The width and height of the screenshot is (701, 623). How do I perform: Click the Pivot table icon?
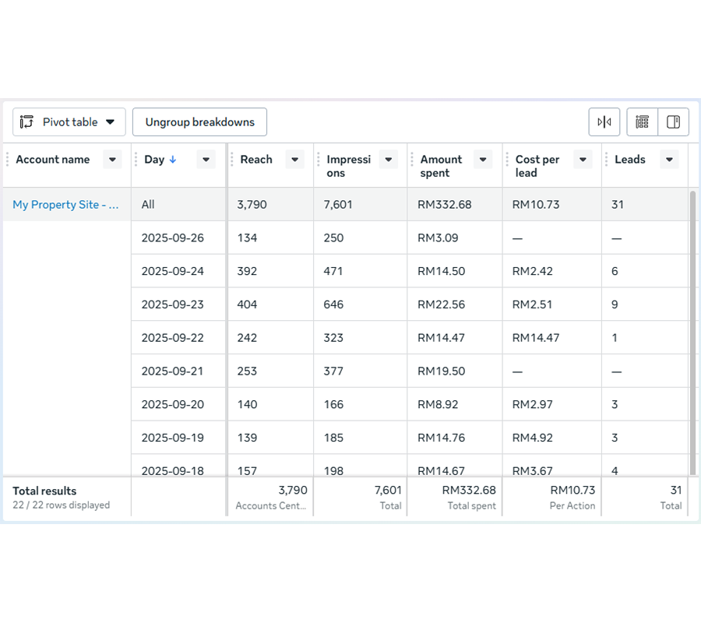(x=26, y=121)
